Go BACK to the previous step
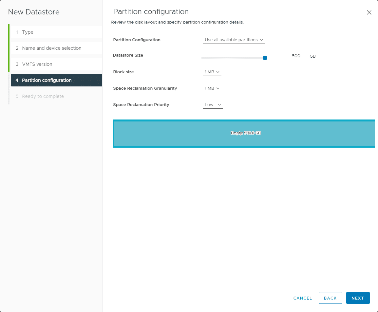The height and width of the screenshot is (312, 378). pos(330,298)
